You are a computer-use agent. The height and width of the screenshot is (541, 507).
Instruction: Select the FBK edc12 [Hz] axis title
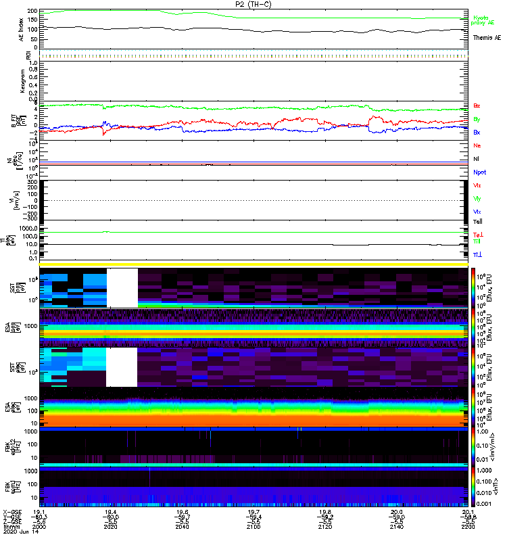click(11, 446)
